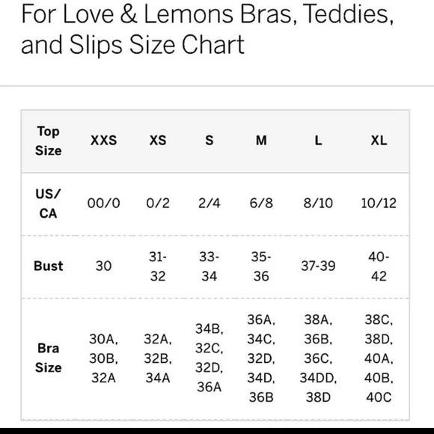The width and height of the screenshot is (434, 434).
Task: Click the S size column header
Action: [x=210, y=141]
